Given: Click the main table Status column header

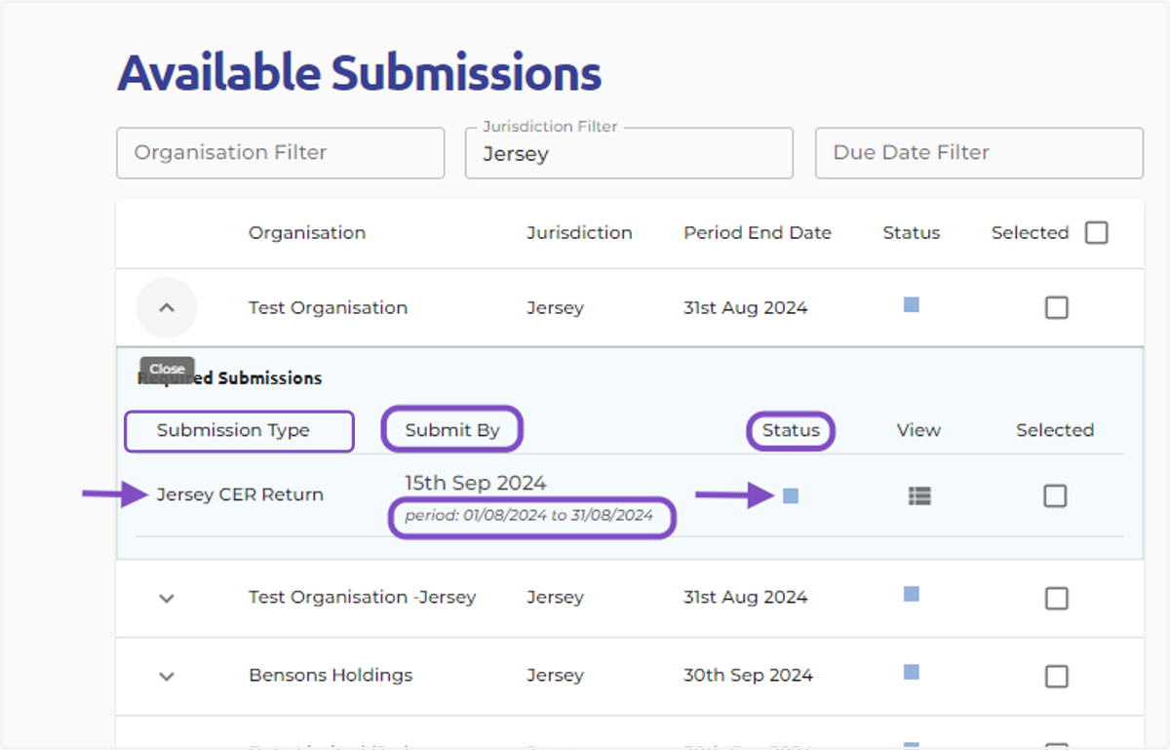Looking at the screenshot, I should [x=912, y=233].
